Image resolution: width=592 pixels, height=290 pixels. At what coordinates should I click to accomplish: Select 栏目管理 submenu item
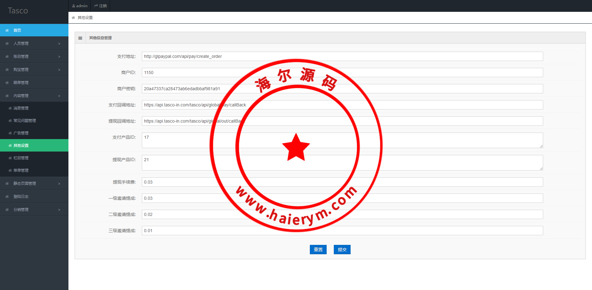tap(34, 158)
